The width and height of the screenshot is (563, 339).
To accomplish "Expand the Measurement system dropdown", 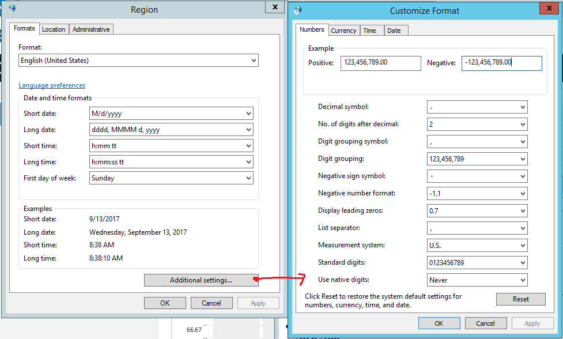I will [477, 245].
